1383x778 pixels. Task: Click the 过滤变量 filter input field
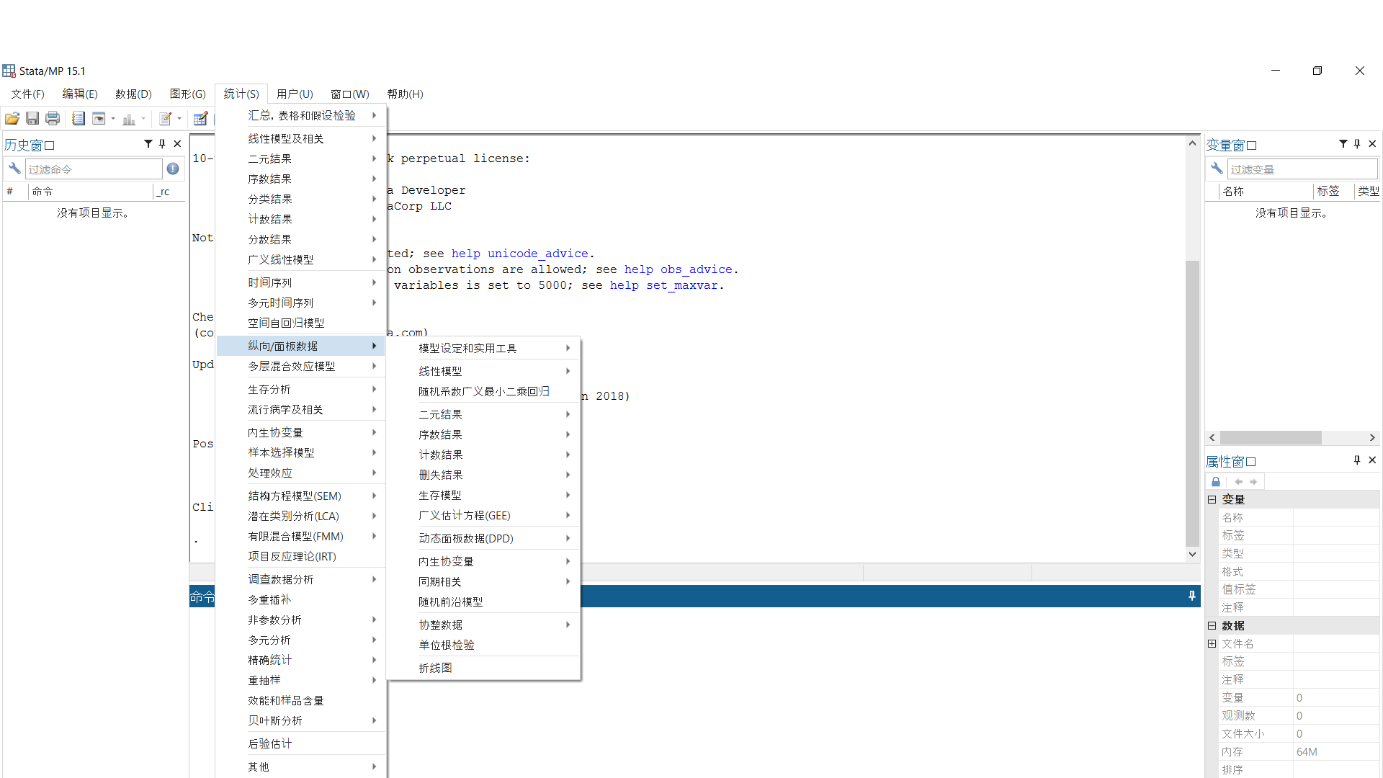tap(1302, 169)
